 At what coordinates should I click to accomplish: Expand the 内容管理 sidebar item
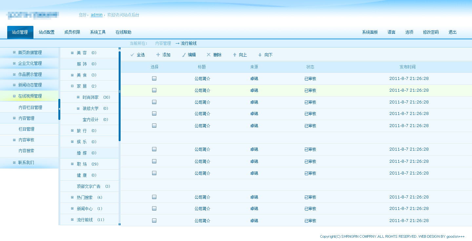14,118
